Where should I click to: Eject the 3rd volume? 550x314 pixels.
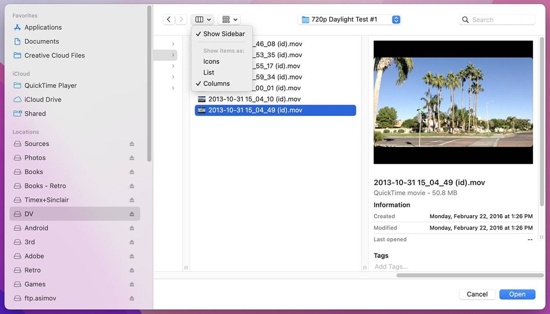(x=132, y=242)
